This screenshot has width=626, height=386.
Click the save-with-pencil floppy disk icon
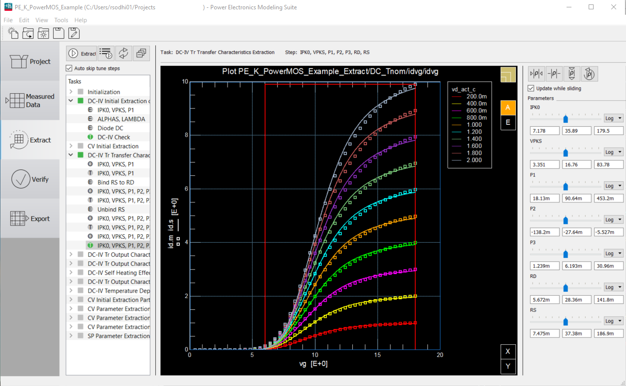tap(74, 33)
